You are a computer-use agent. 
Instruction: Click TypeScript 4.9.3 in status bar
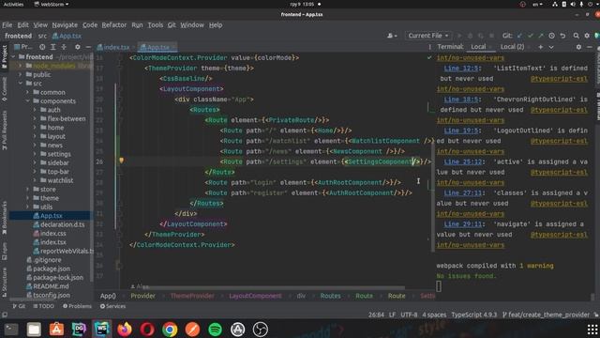pos(473,315)
